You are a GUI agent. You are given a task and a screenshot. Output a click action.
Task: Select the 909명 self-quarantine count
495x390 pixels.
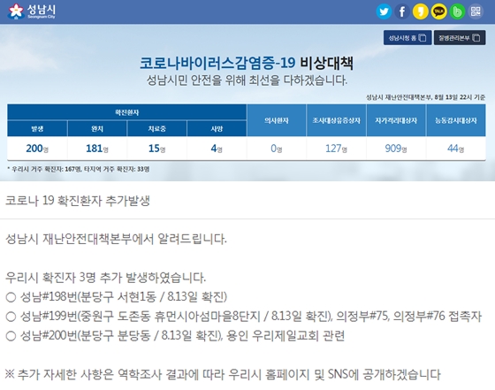[396, 148]
